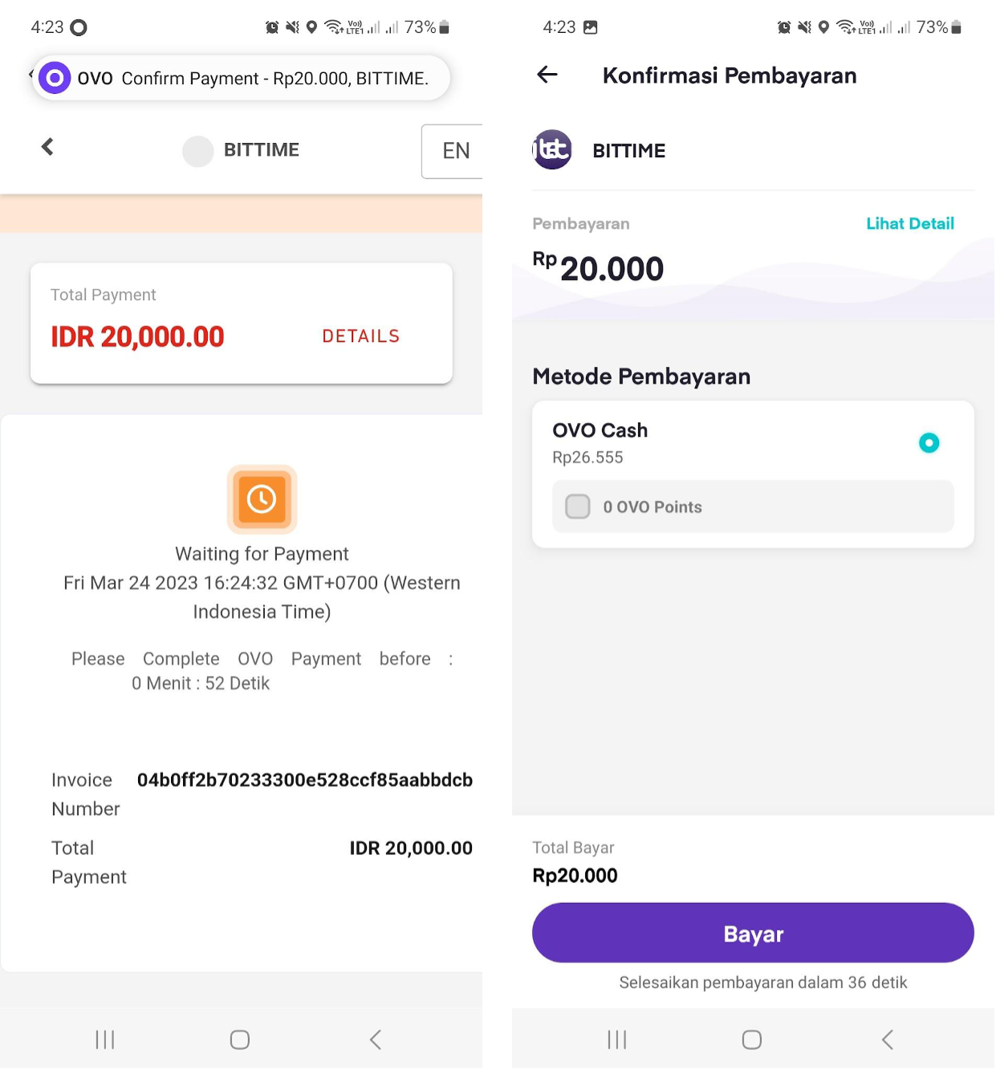Tap home button on left phone
The width and height of the screenshot is (1000, 1074).
240,1039
